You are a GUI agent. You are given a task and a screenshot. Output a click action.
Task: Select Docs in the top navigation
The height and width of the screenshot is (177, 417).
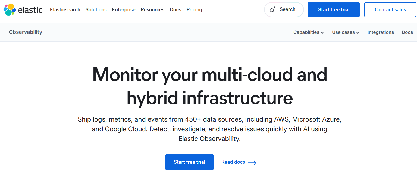175,9
